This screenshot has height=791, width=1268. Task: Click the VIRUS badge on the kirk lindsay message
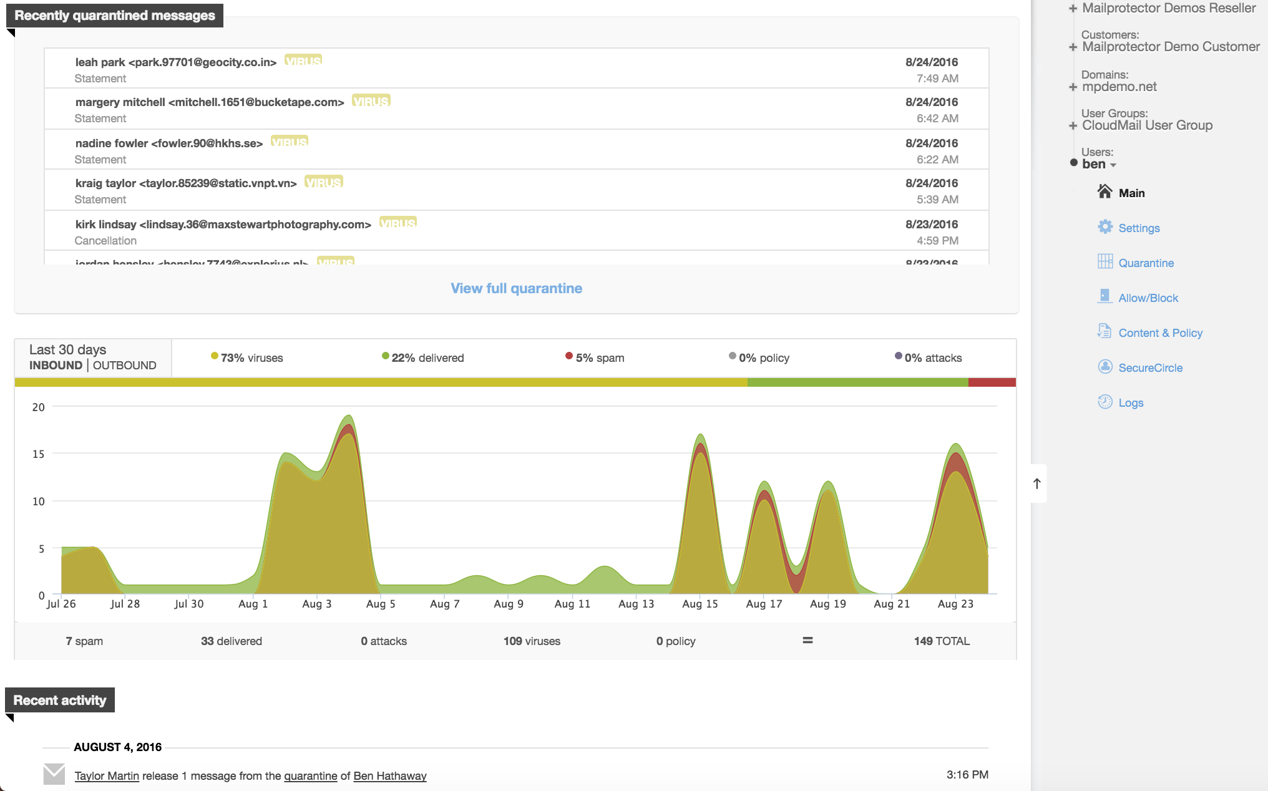click(x=398, y=223)
